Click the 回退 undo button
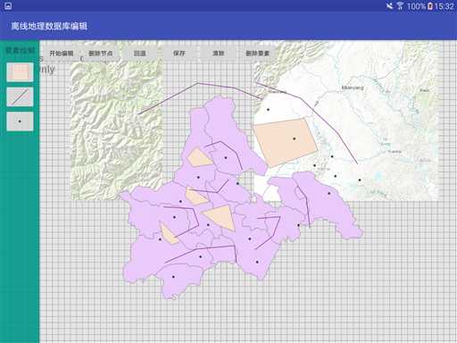This screenshot has width=457, height=343. [140, 54]
